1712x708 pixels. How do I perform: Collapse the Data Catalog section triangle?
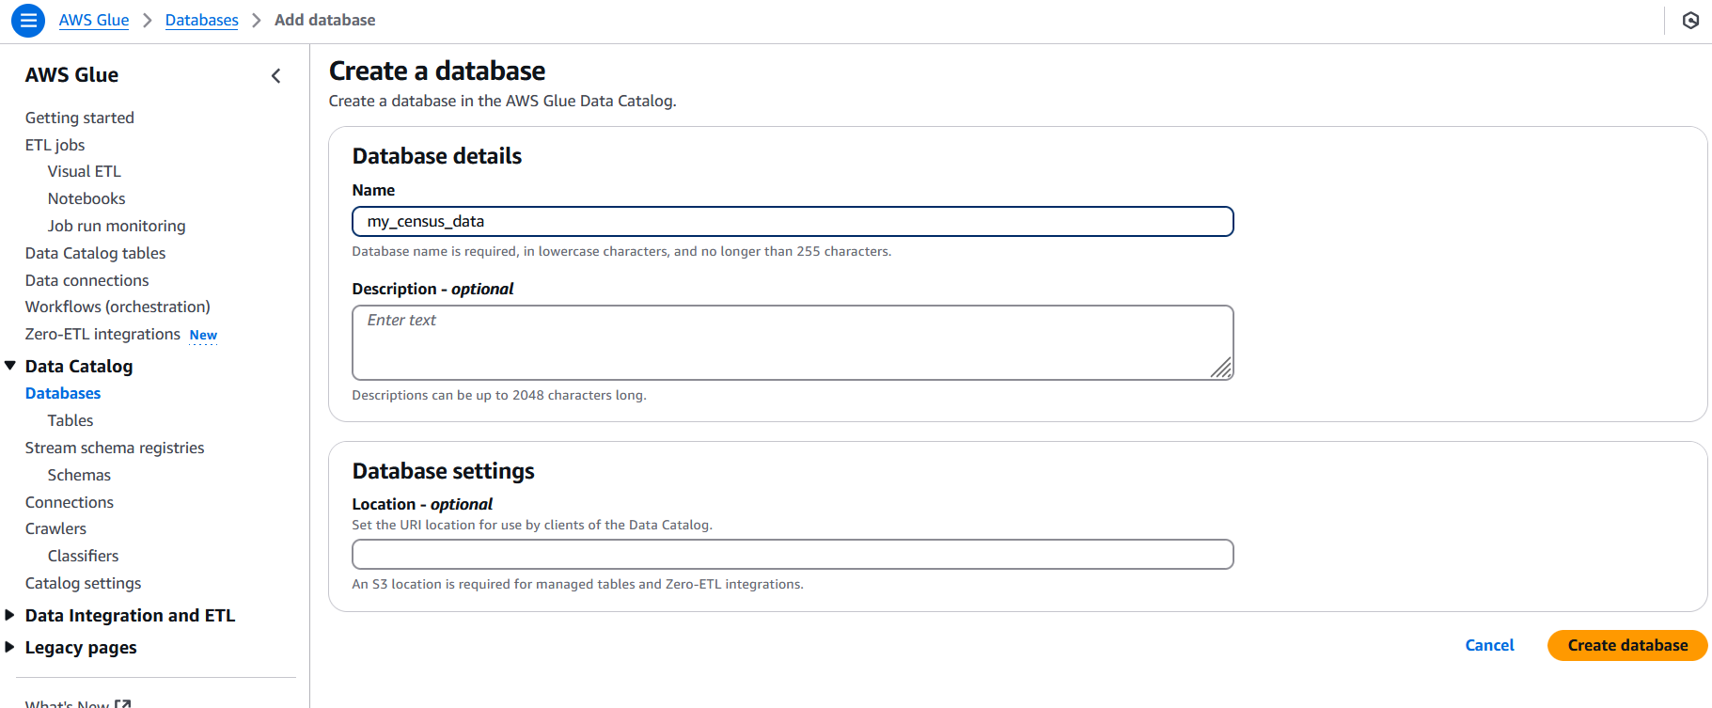pos(10,366)
